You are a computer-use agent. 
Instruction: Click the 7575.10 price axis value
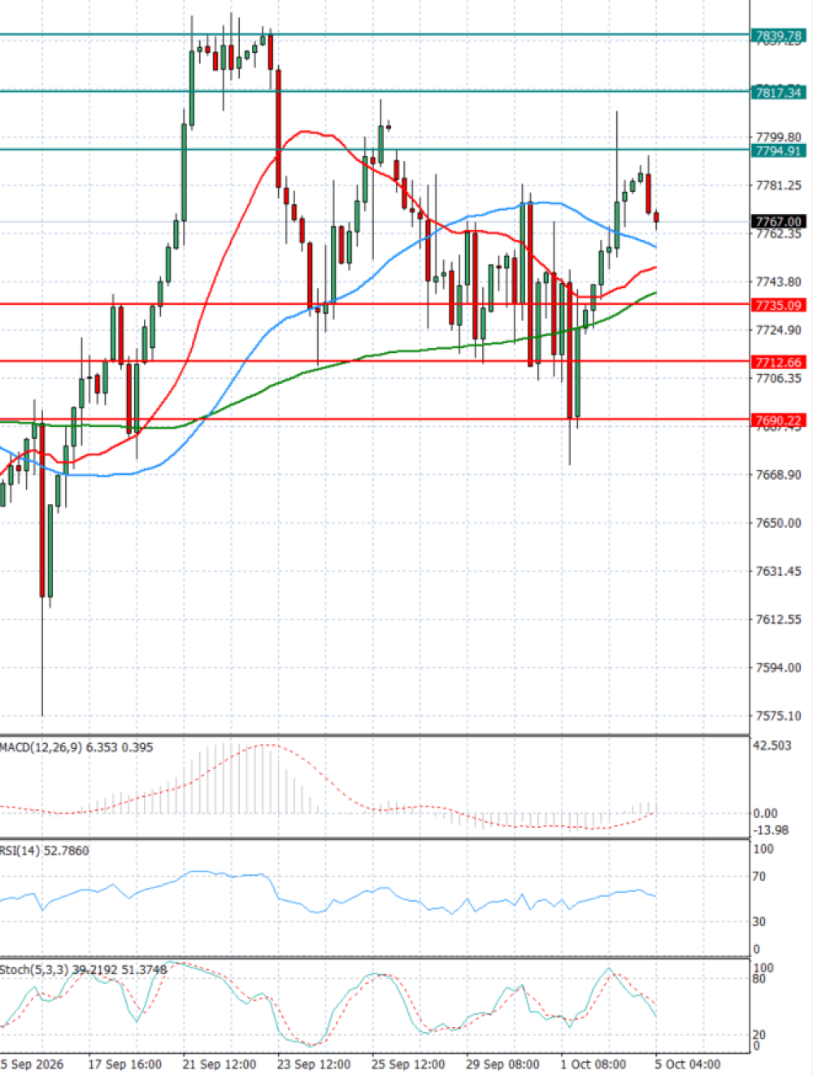click(x=778, y=716)
